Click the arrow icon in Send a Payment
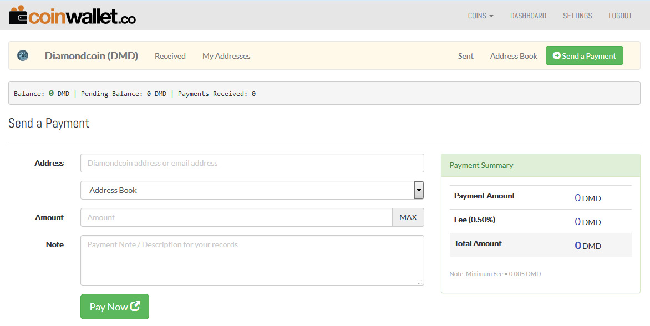 [557, 55]
